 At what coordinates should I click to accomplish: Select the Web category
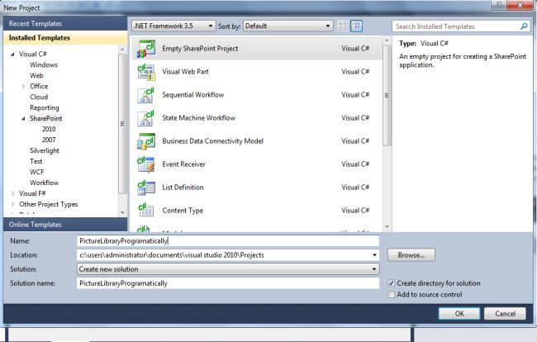[36, 76]
